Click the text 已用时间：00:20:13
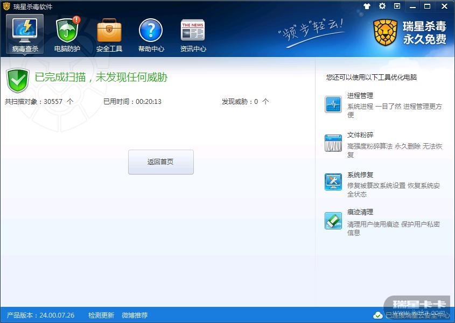This screenshot has height=323, width=455. pos(132,102)
